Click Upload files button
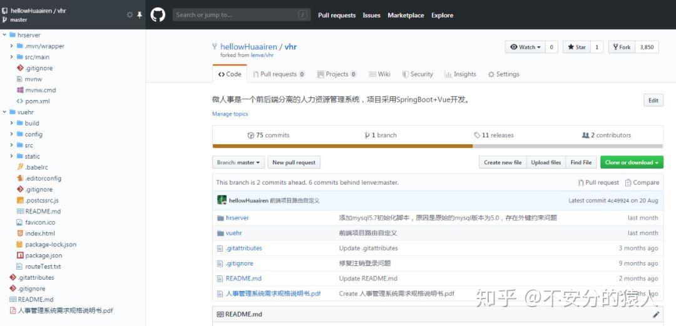Viewport: 676px width, 326px height. pyautogui.click(x=546, y=162)
